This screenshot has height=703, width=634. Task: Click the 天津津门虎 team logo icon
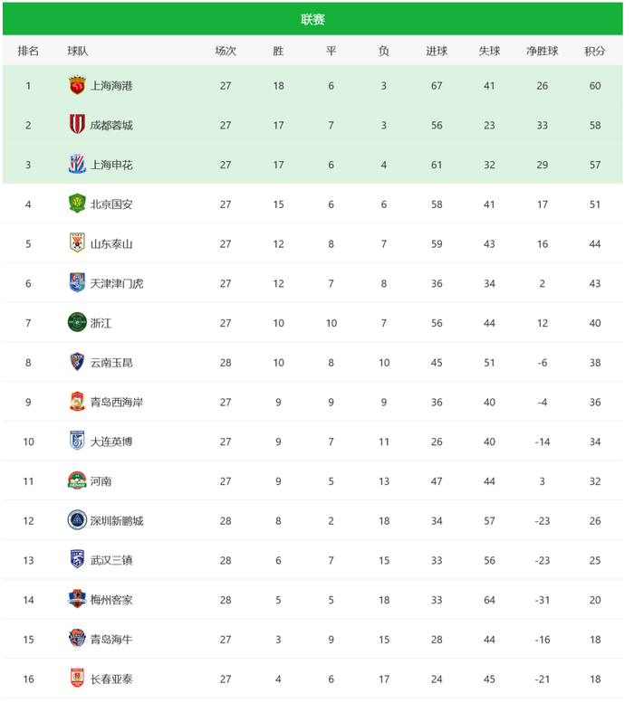(77, 283)
